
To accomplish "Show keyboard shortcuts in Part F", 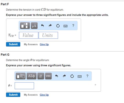I will pos(65,26).
